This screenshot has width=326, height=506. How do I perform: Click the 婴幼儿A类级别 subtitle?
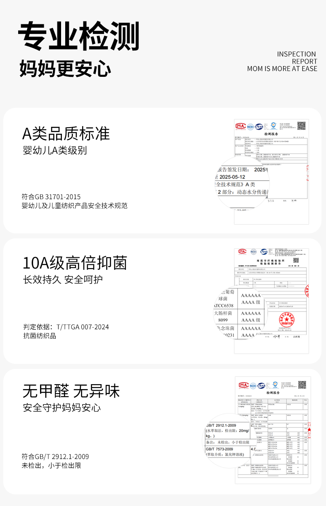(x=55, y=150)
